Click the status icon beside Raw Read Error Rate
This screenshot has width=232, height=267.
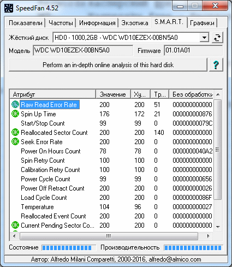pos(15,104)
